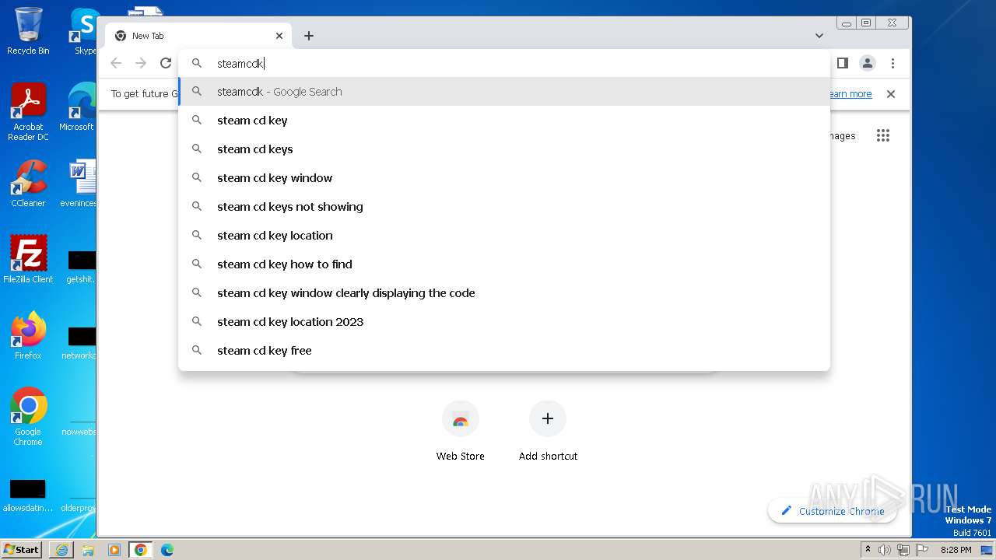The width and height of the screenshot is (996, 560).
Task: Select the FileZilla Client desktop icon
Action: click(x=28, y=260)
